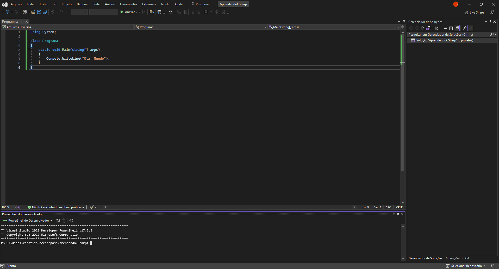This screenshot has height=269, width=499.
Task: Click the browser window preview toolbar icon
Action: coord(159,12)
